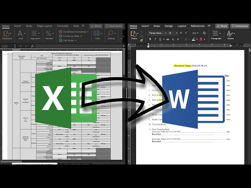Open Editing group in Excel ribbon

[x=111, y=35]
